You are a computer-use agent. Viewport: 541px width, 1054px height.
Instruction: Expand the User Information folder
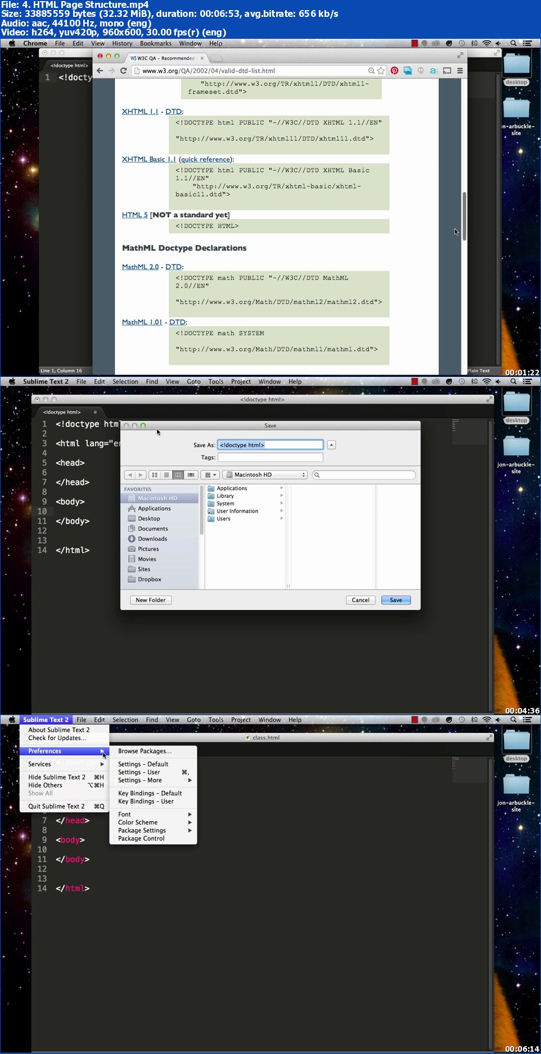coord(281,511)
